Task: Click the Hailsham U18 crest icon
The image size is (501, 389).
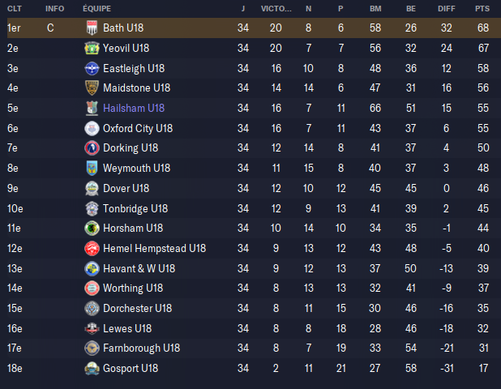Action: pyautogui.click(x=92, y=108)
